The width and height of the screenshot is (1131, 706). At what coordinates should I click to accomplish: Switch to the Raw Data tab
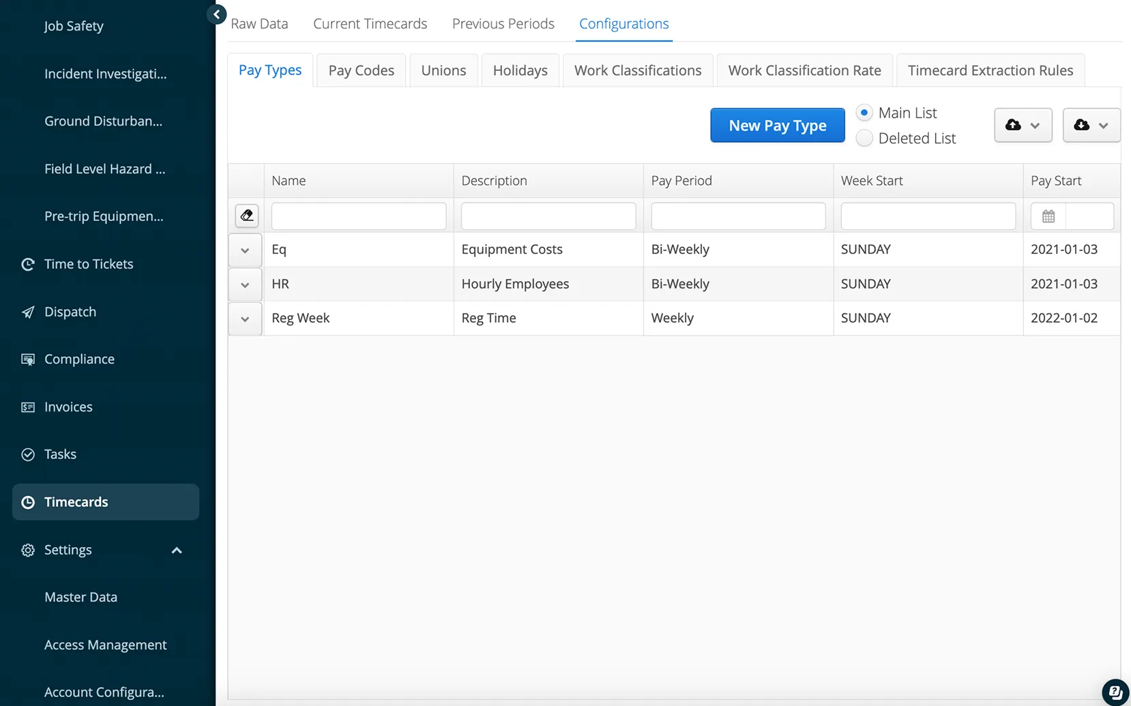(x=259, y=23)
